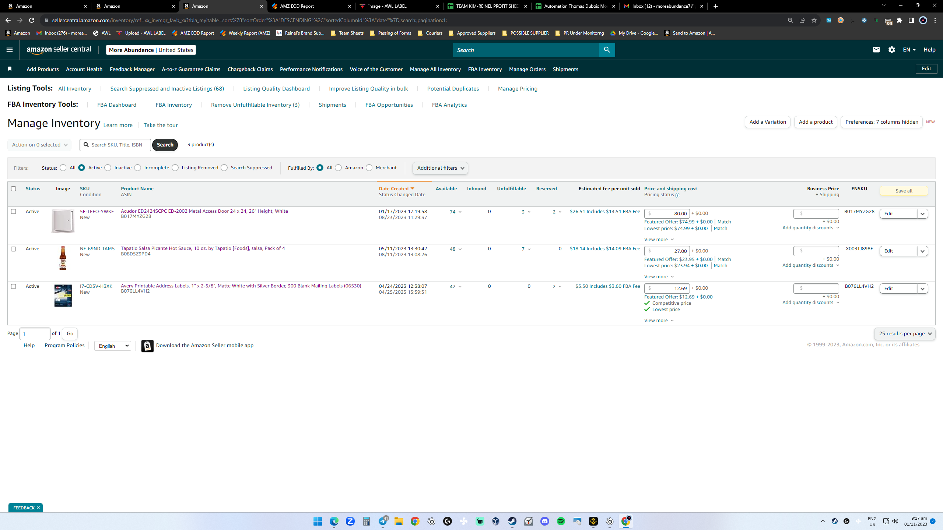Click the share page icon in address bar
This screenshot has width=943, height=530.
click(x=802, y=20)
